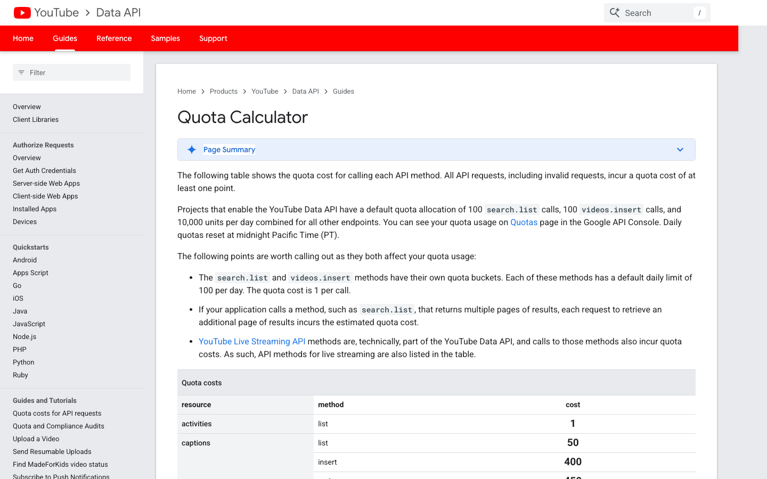Switch to the Reference tab
This screenshot has width=767, height=479.
(114, 38)
